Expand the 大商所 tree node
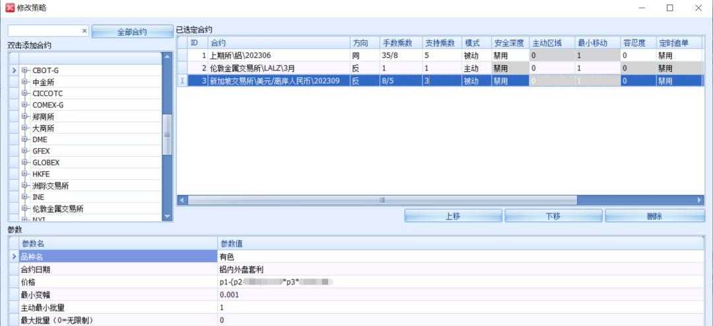Image resolution: width=713 pixels, height=326 pixels. (24, 128)
